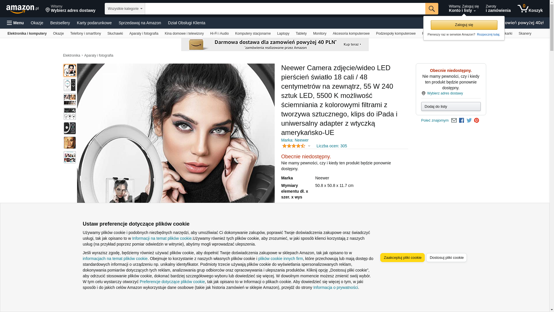Open Karty podarunkowe menu item
The width and height of the screenshot is (554, 312).
pos(94,23)
